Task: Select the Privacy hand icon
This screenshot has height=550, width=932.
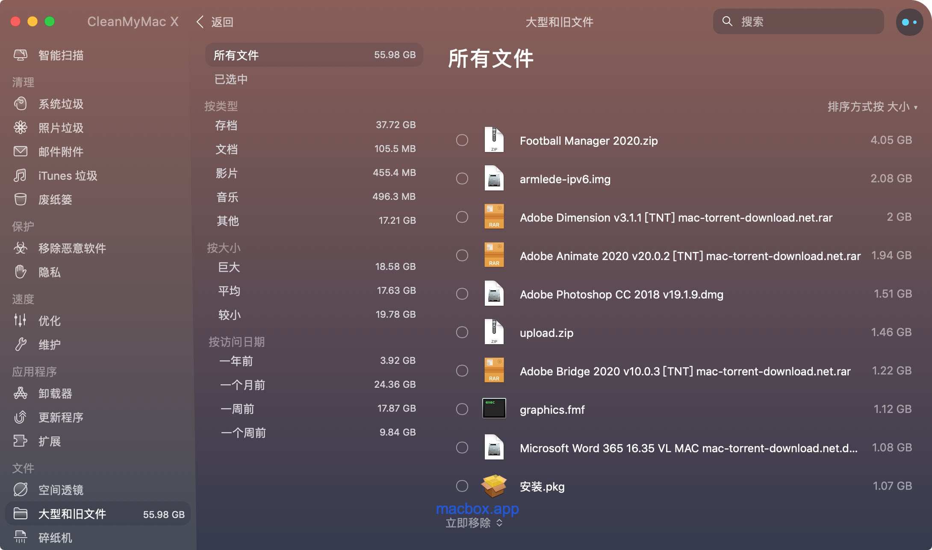Action: pyautogui.click(x=20, y=272)
